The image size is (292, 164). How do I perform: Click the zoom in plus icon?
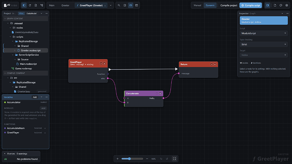point(118,159)
